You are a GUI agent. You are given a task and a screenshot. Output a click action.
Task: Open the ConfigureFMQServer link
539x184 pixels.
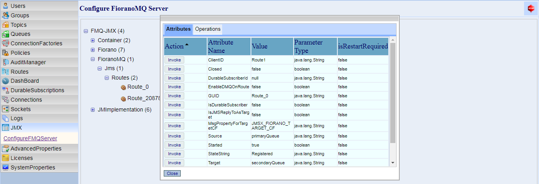click(30, 138)
